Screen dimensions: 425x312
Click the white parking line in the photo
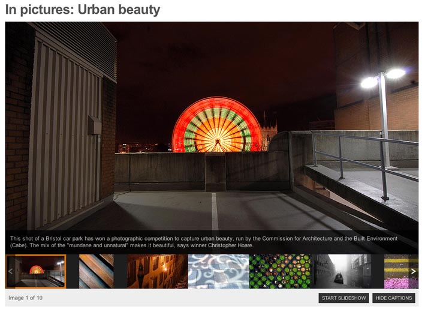(x=215, y=213)
